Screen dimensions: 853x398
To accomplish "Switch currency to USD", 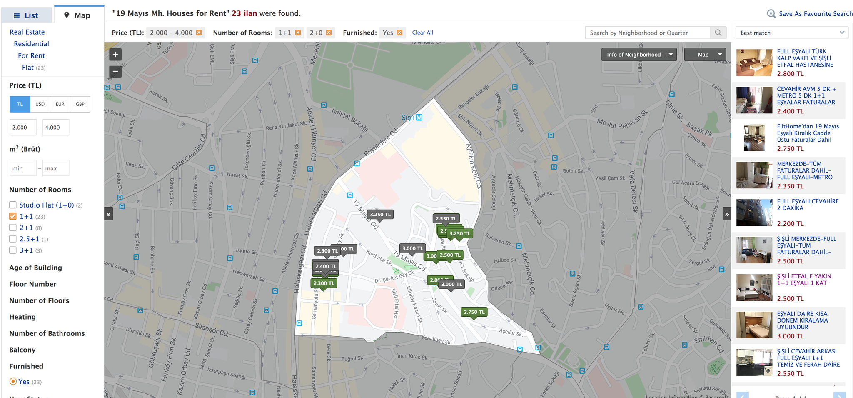I will coord(40,104).
